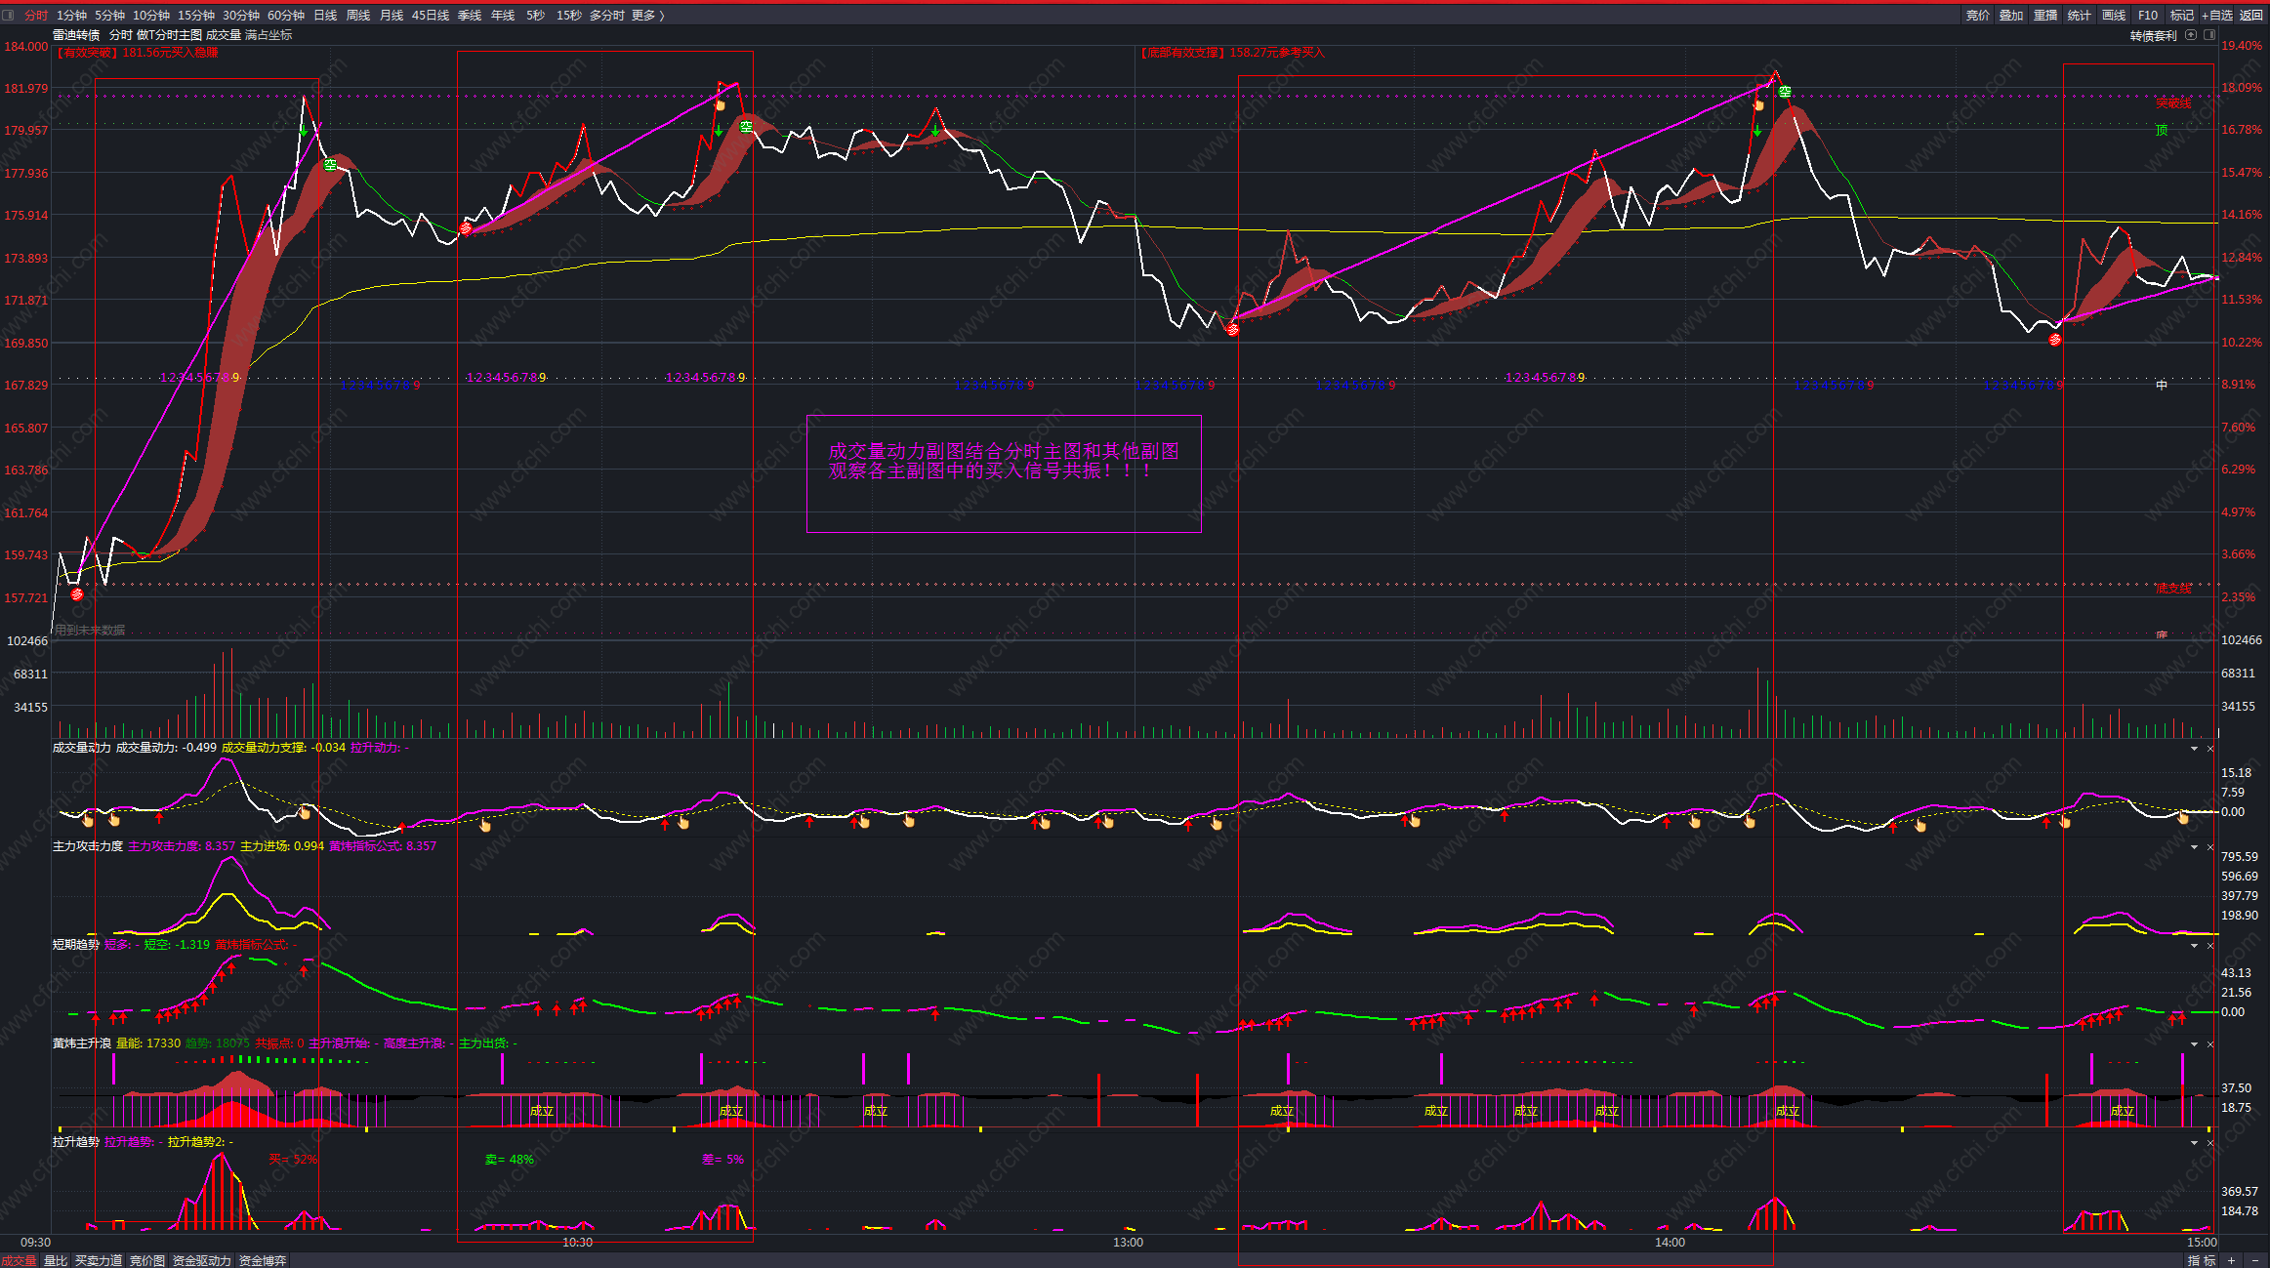Open the 主力攻击力度 panel dropdown arrow

pyautogui.click(x=2194, y=847)
